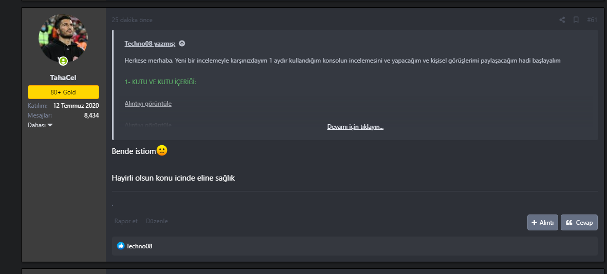This screenshot has height=274, width=607.
Task: Click Düzenle to edit the post
Action: click(x=157, y=221)
